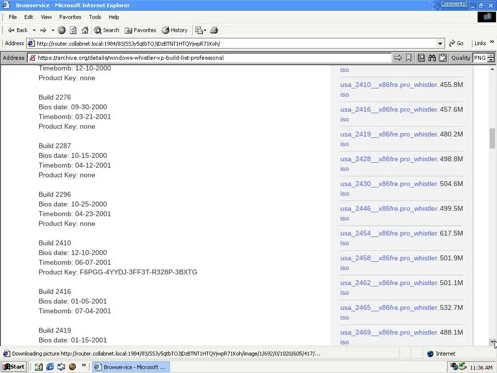Focus the Browservice archive.org address field

(210, 58)
